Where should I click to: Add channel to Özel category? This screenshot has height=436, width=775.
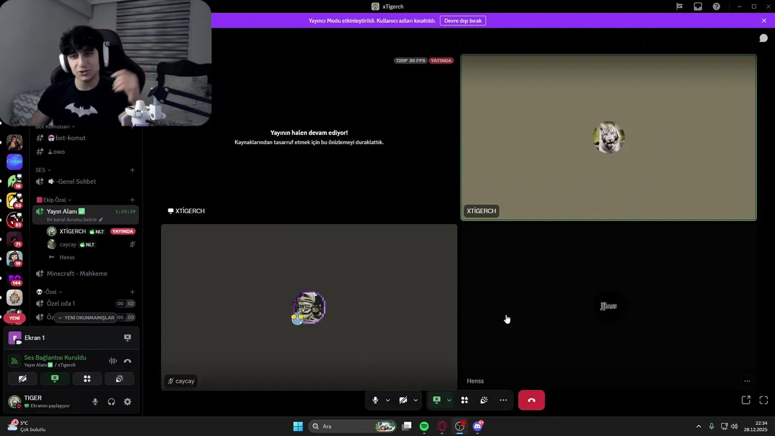[x=132, y=292]
